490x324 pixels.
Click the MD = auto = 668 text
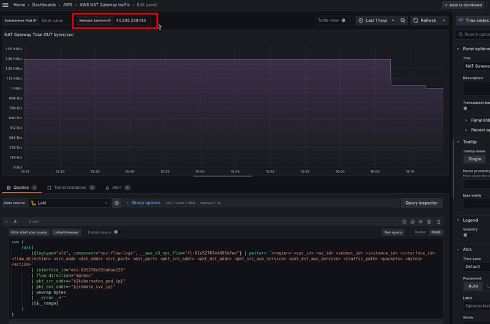pos(180,203)
